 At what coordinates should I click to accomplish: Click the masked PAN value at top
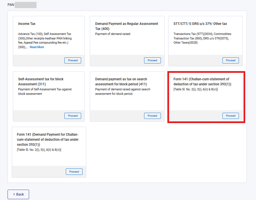point(25,5)
